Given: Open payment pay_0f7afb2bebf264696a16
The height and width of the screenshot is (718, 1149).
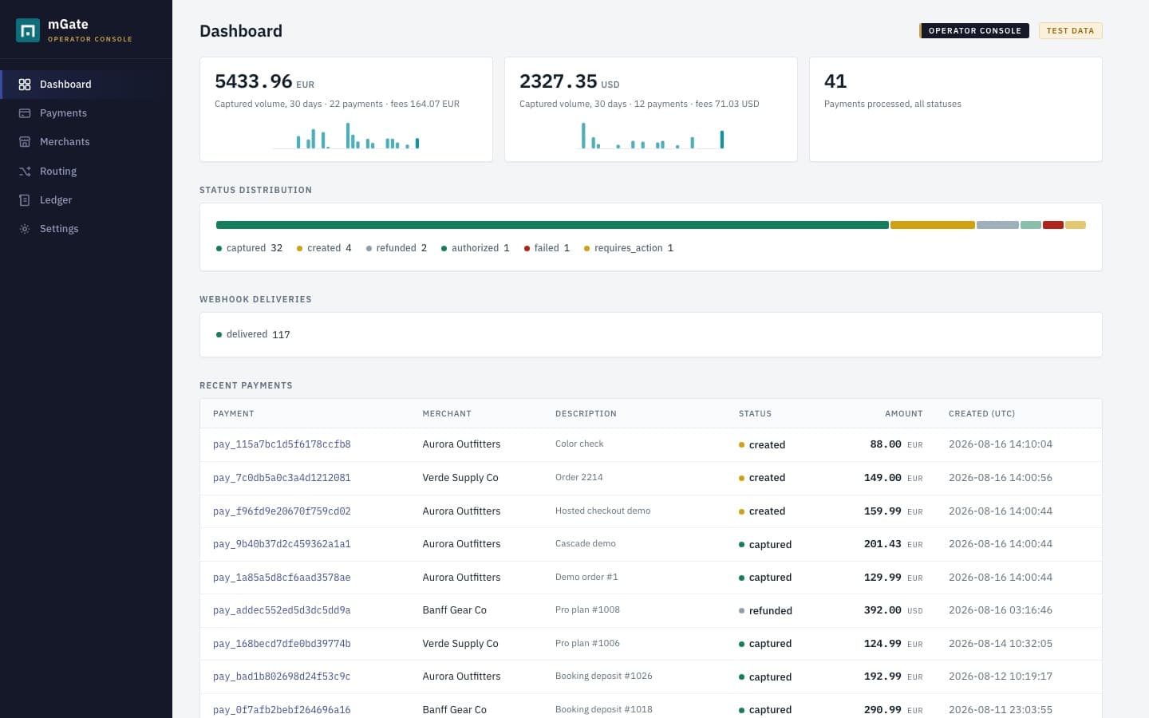Looking at the screenshot, I should click(x=282, y=710).
